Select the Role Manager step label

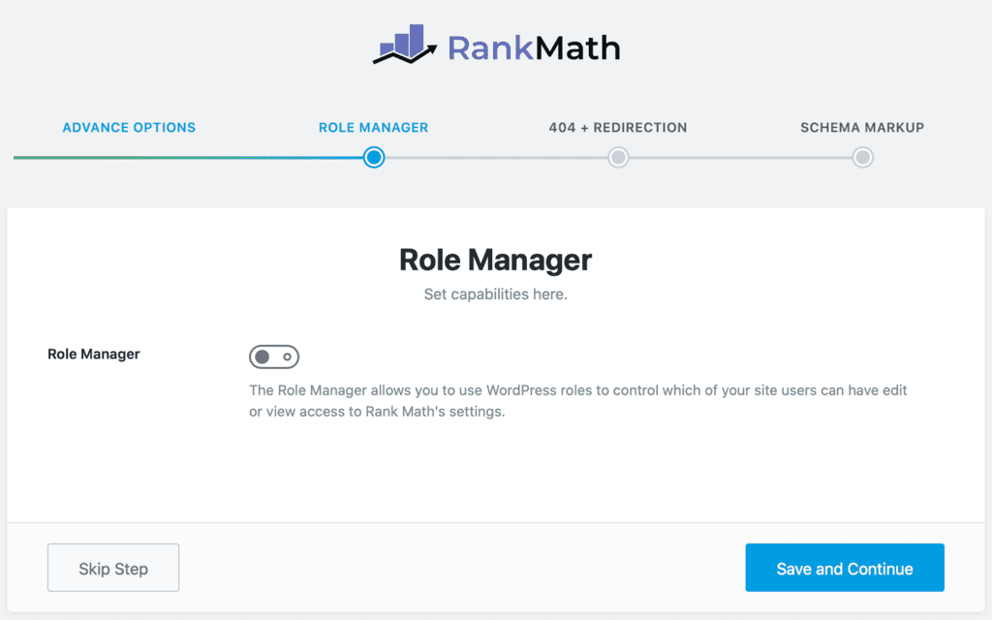pyautogui.click(x=374, y=127)
